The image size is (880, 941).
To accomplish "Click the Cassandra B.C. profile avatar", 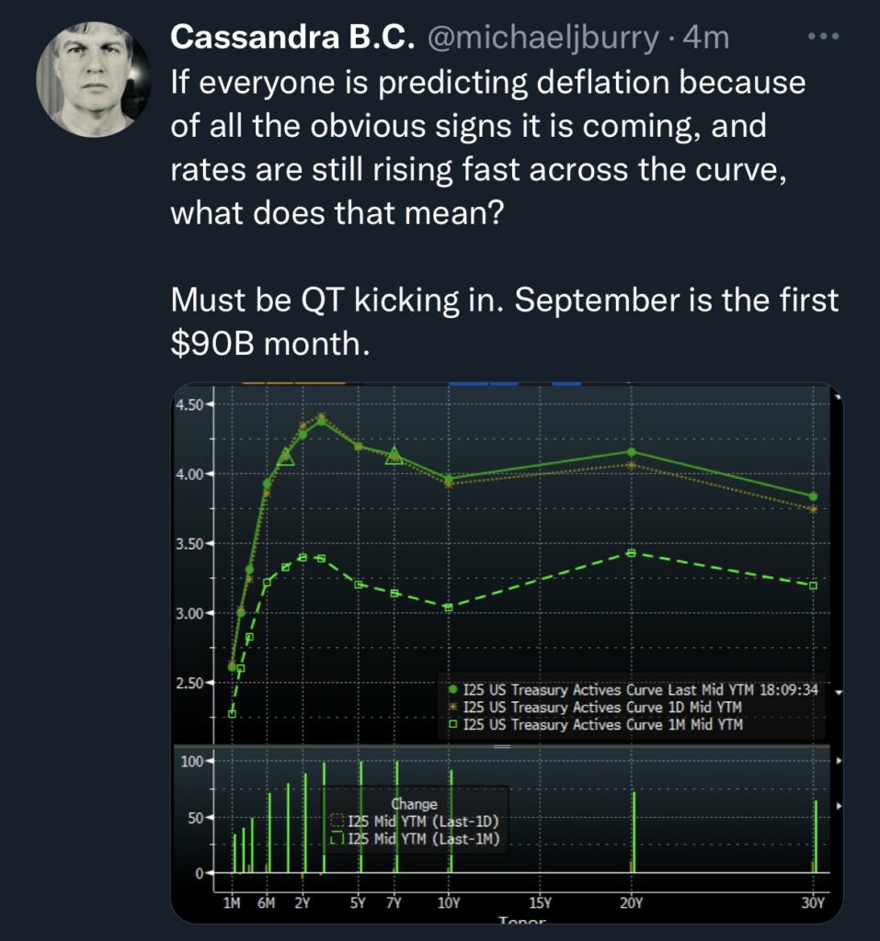I will coord(93,80).
